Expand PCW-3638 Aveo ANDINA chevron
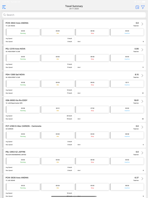Screen dimensions: 148x198 click(142, 179)
